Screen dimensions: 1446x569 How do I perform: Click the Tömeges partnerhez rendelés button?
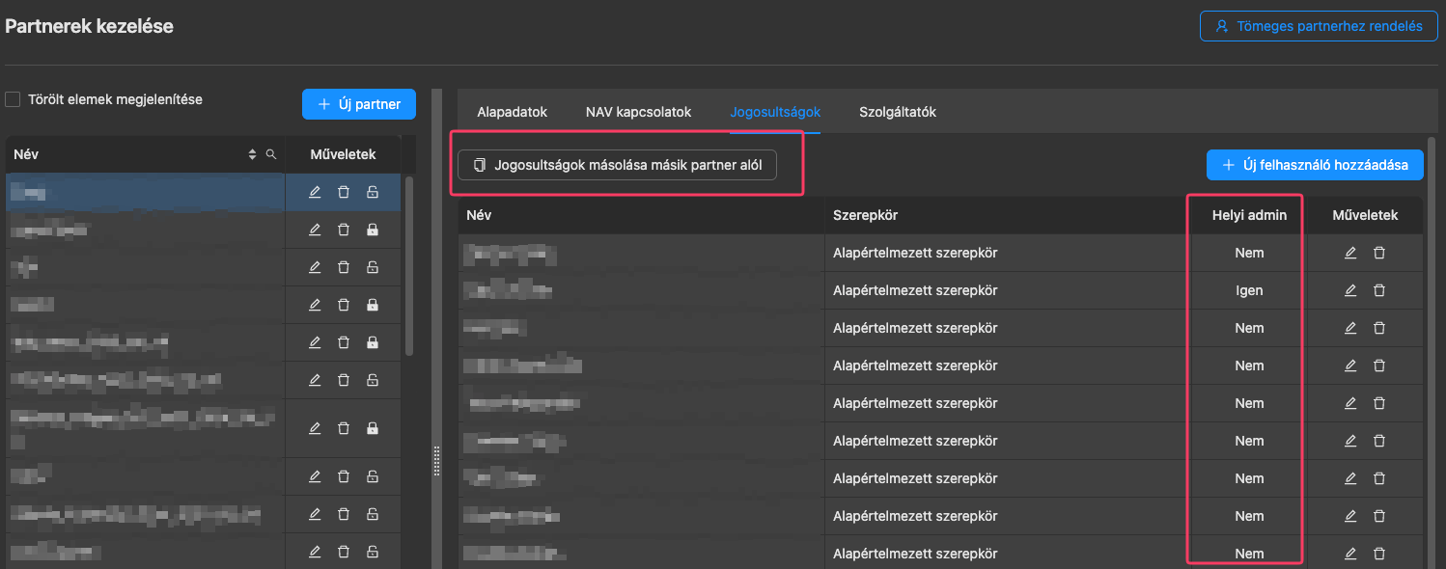click(1319, 26)
